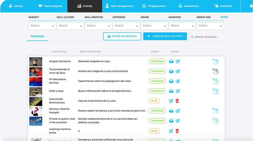Expand the Skill Cluster dropdown
The width and height of the screenshot is (253, 141).
[x=70, y=26]
